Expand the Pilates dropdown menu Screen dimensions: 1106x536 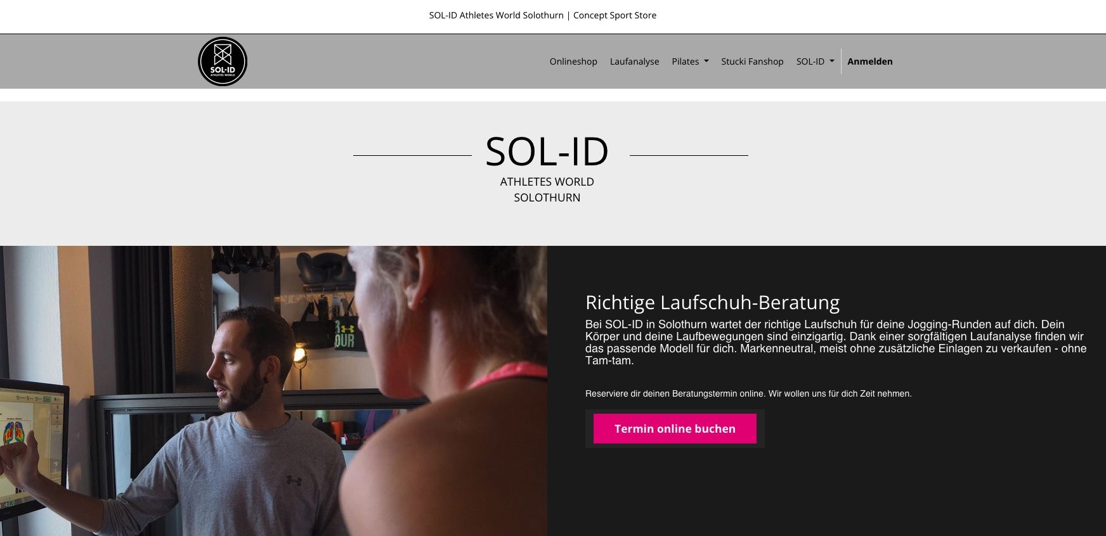coord(690,61)
